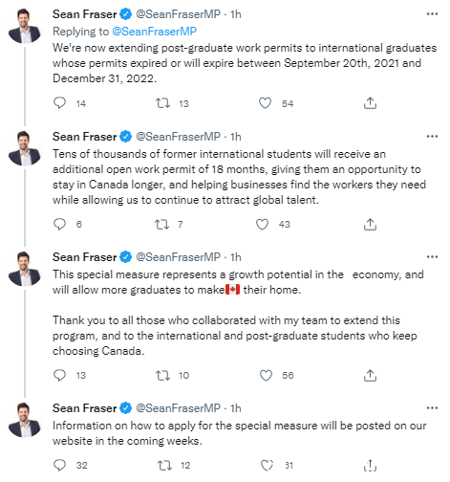Click the @SeanFraserMP replying-to link
Viewport: 450px width, 482px height.
click(154, 32)
